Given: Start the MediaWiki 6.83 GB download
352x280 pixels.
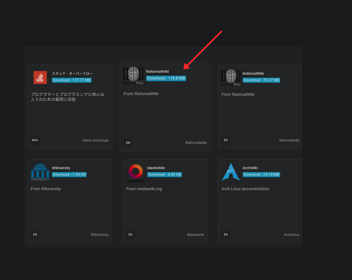Looking at the screenshot, I should point(165,175).
